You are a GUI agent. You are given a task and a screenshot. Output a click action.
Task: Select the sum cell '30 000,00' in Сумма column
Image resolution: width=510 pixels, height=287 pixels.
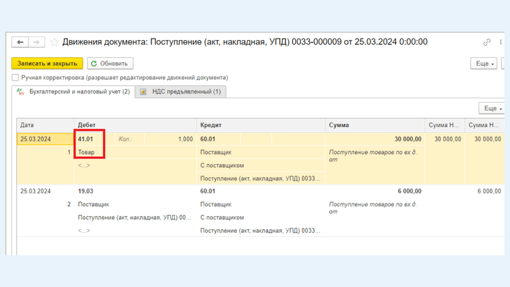click(375, 139)
